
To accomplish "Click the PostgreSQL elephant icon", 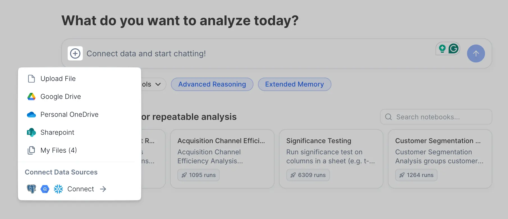I will coord(31,189).
